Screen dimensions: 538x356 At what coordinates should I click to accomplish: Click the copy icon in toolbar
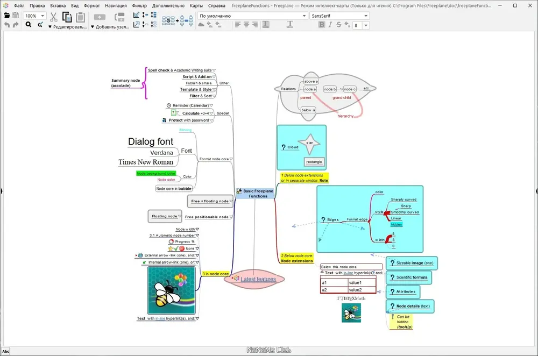pyautogui.click(x=67, y=17)
